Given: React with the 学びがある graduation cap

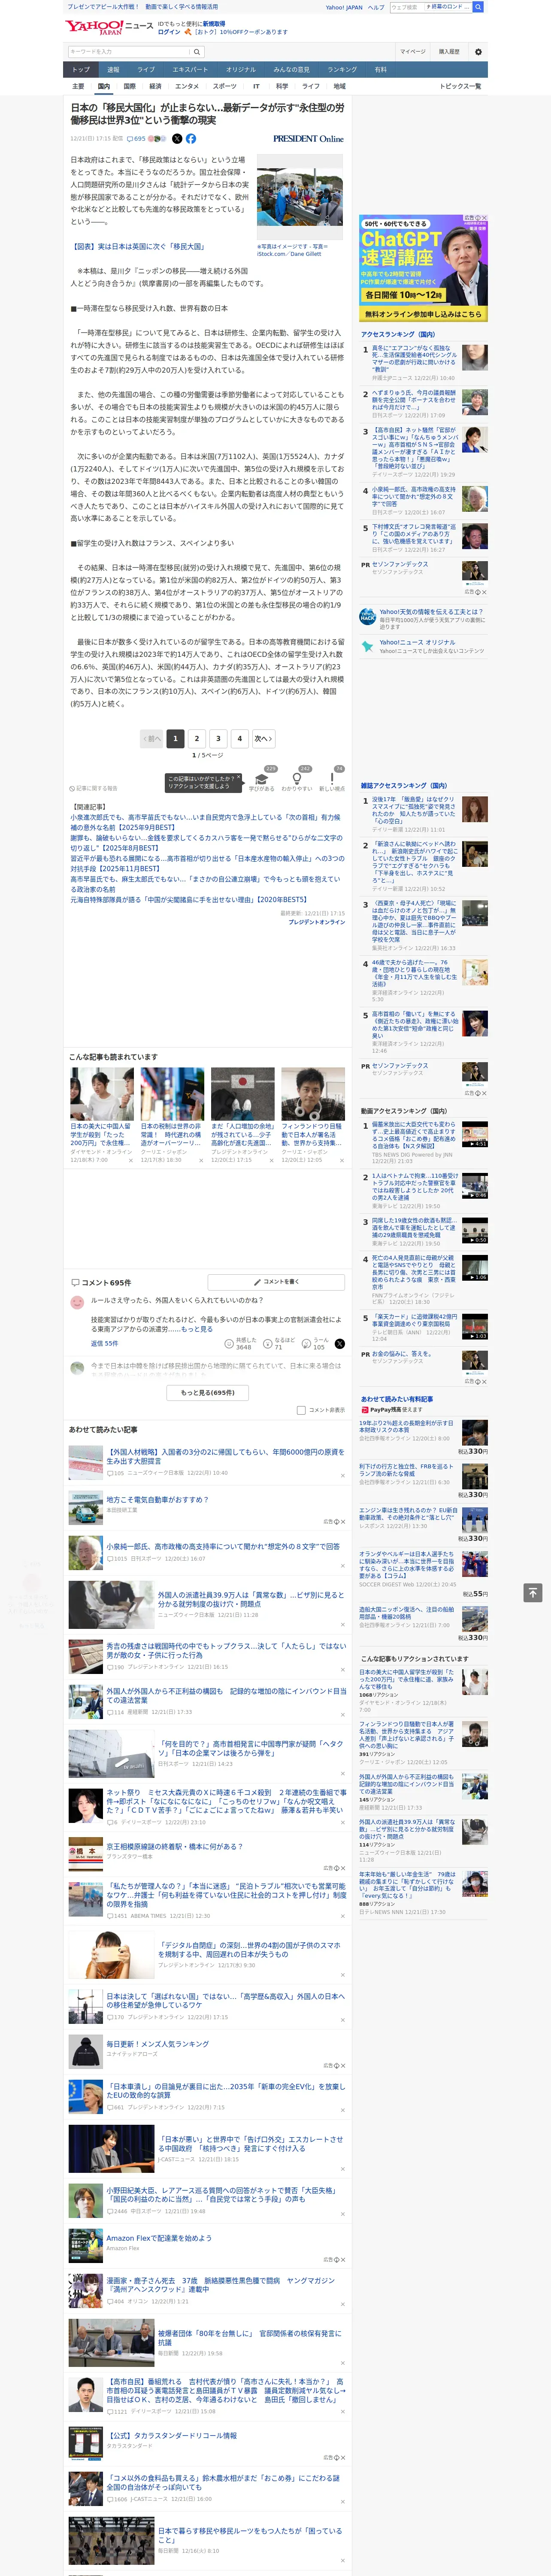Looking at the screenshot, I should coord(262,779).
